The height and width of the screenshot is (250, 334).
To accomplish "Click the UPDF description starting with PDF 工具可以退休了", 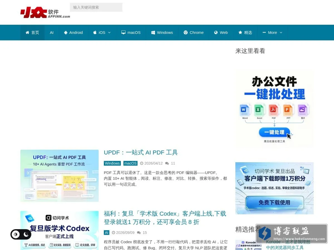I will 165,178.
